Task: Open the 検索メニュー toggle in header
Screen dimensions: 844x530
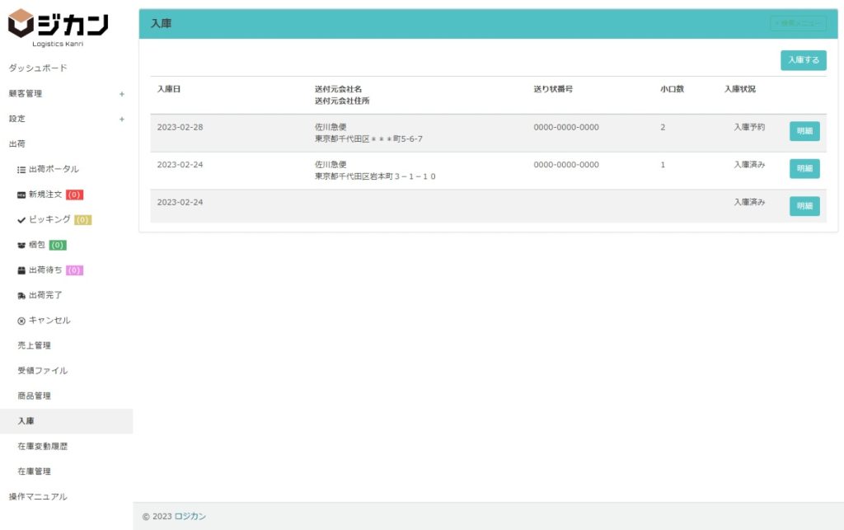Action: point(797,23)
